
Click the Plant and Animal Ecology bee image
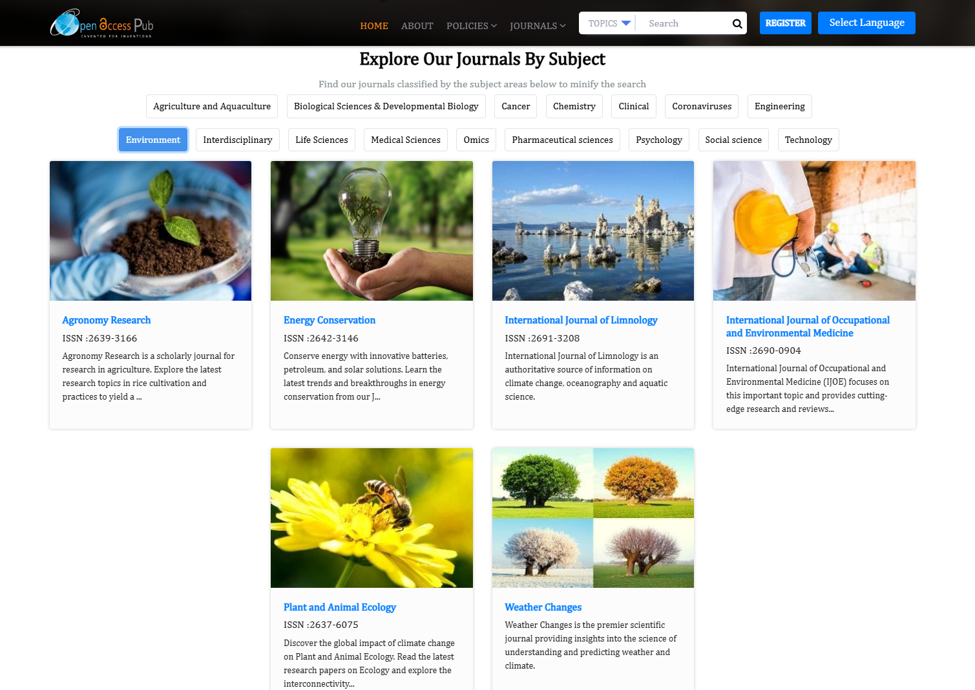click(x=372, y=517)
